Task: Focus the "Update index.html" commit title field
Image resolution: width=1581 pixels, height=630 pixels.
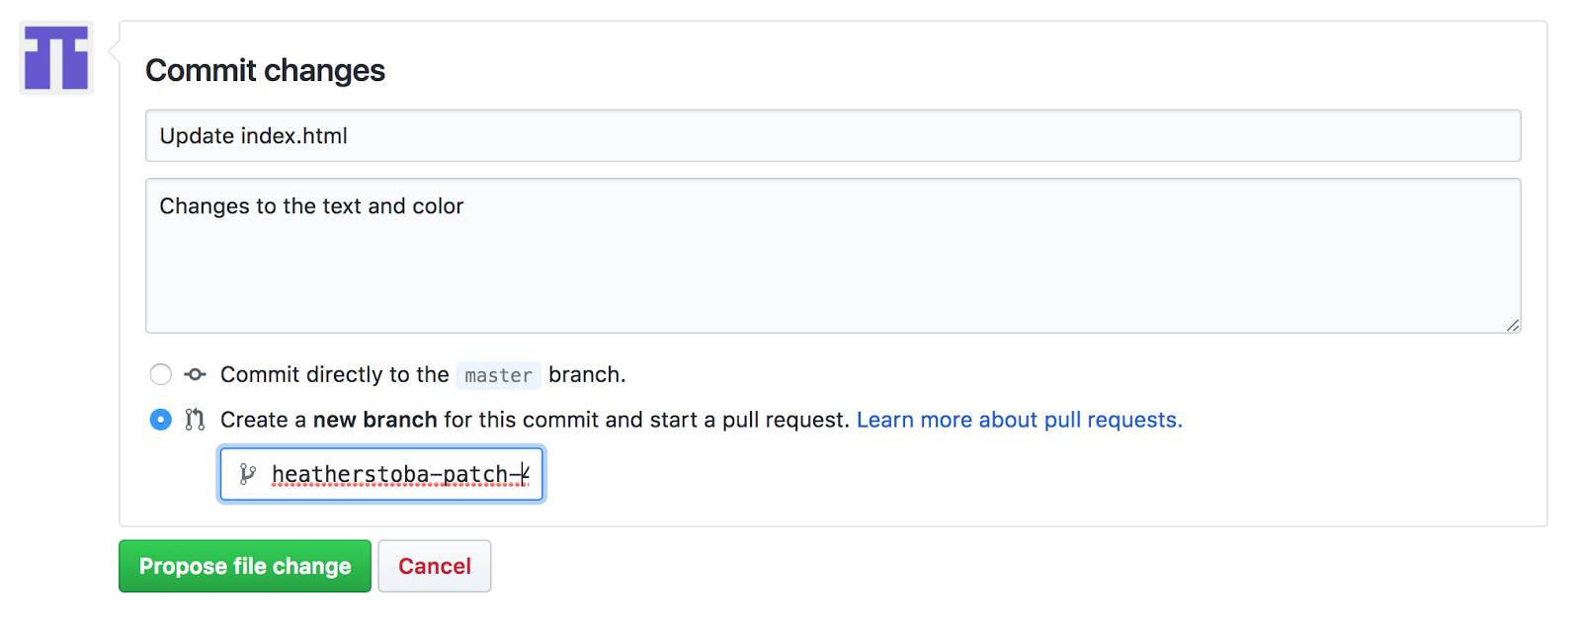Action: (833, 135)
